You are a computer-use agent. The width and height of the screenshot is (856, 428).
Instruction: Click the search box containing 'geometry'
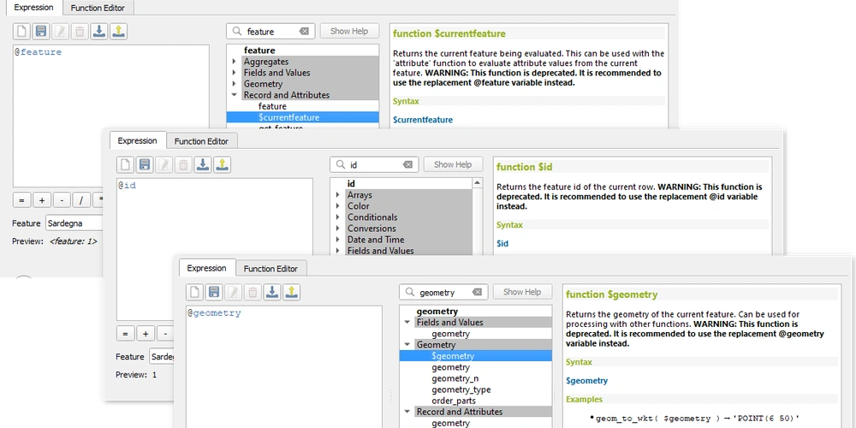click(443, 293)
